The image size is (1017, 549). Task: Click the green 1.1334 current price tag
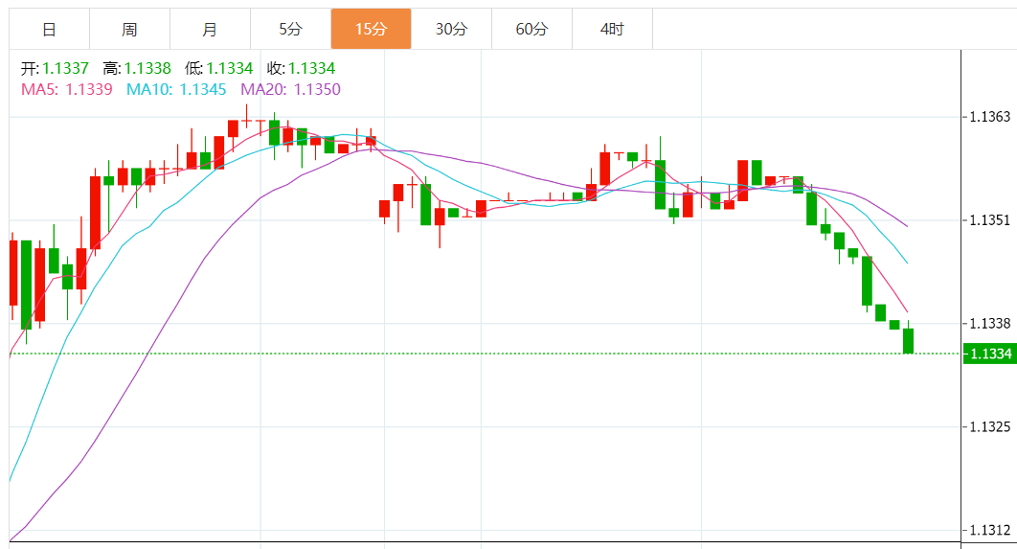point(988,354)
